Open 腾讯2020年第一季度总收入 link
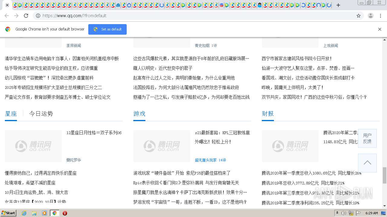This screenshot has height=217, width=387. (x=312, y=173)
